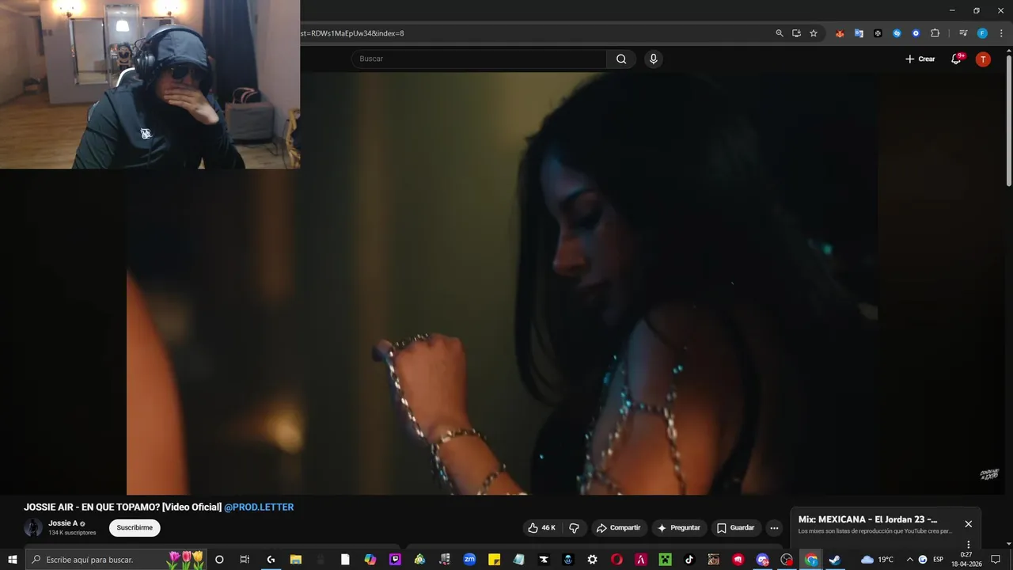Open the Chrome profile avatar F

(982, 33)
